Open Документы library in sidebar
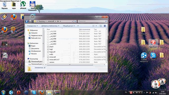The height and width of the screenshot is (95, 169). tap(35, 49)
